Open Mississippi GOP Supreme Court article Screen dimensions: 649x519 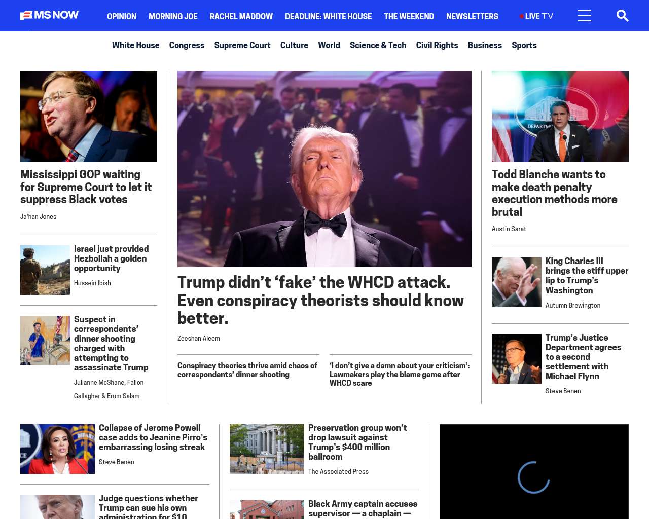[86, 187]
